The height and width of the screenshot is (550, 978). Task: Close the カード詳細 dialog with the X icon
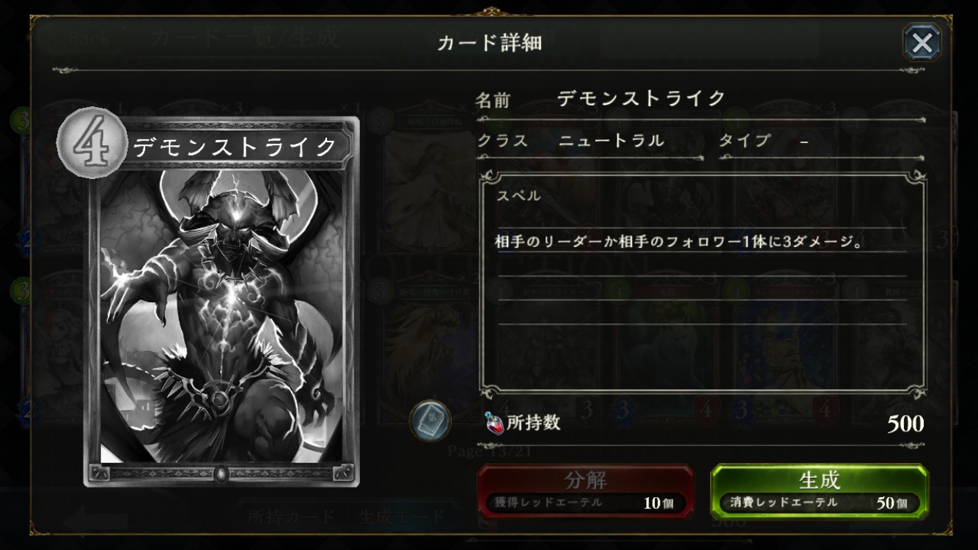[x=922, y=42]
